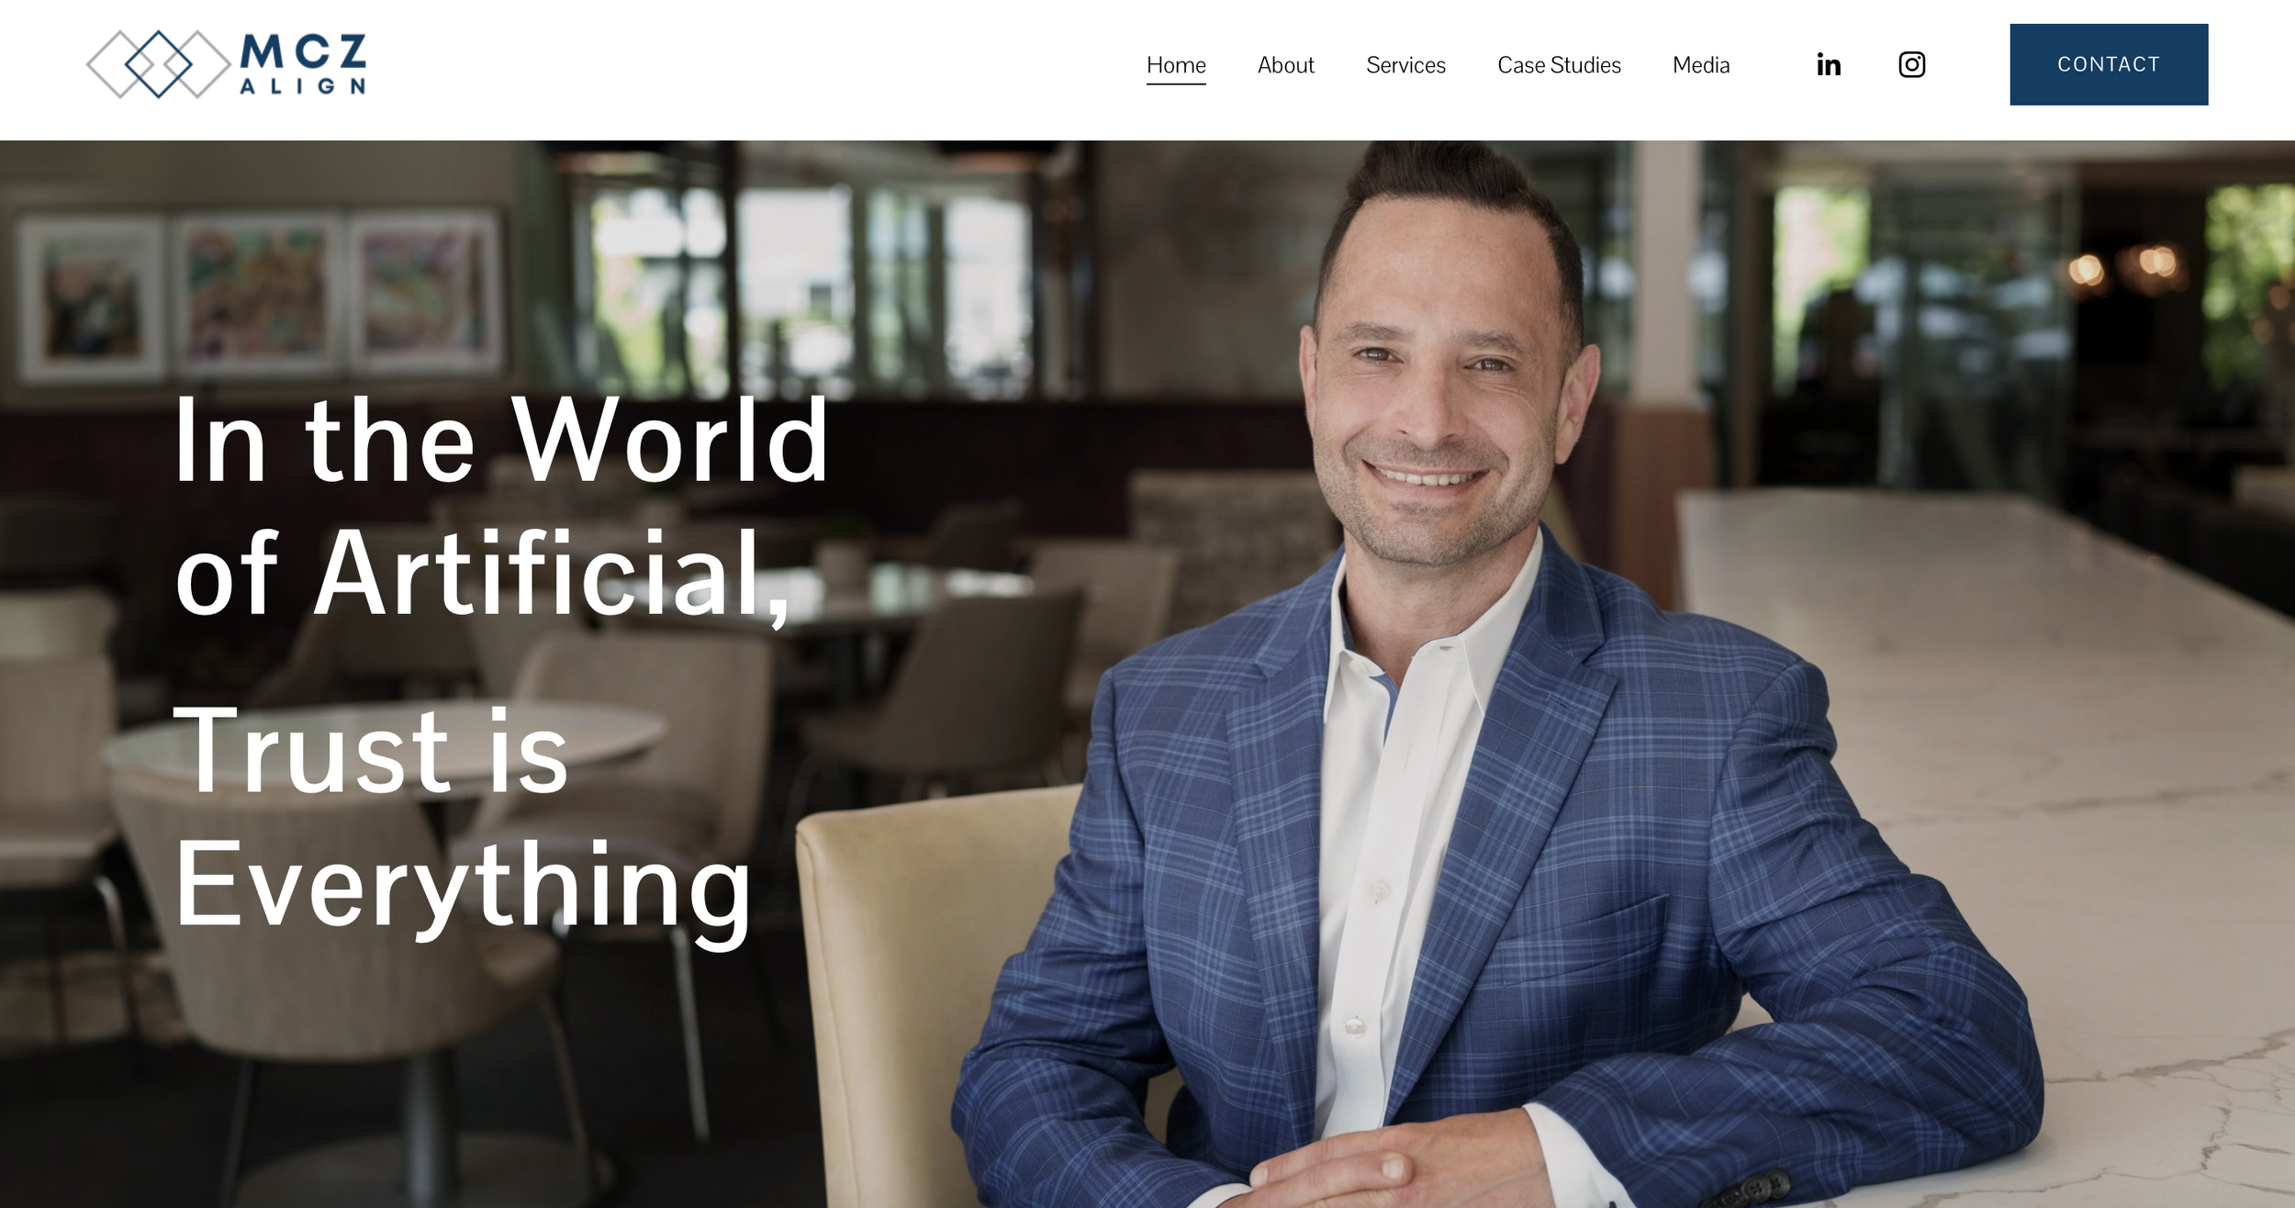
Task: Open the About page
Action: point(1285,65)
